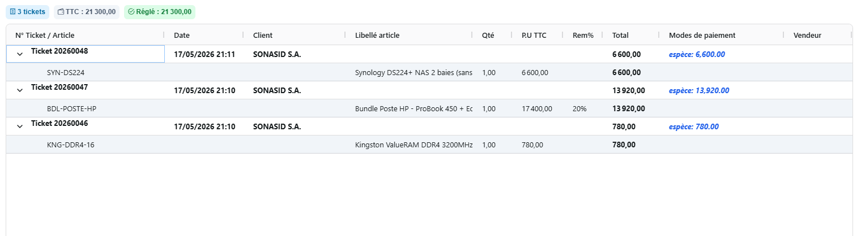Viewport: 861px width, 236px height.
Task: Click date cell of Ticket 20260047
Action: (x=204, y=90)
